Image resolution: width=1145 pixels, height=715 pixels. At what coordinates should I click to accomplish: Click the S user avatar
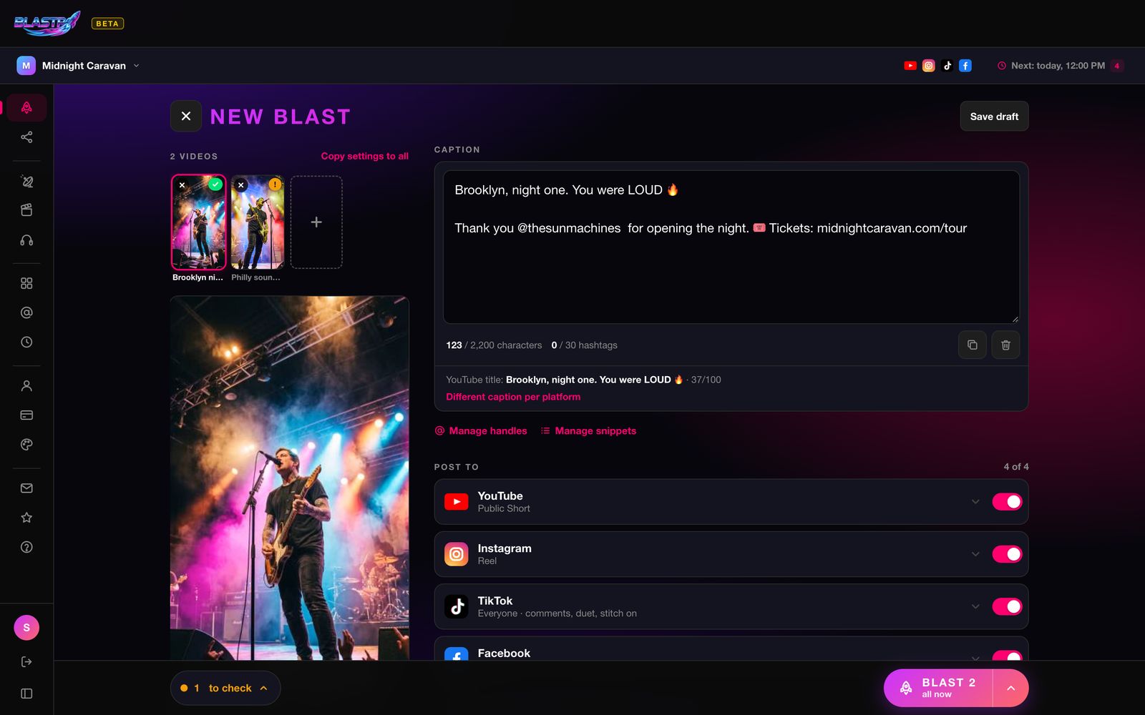(x=26, y=628)
